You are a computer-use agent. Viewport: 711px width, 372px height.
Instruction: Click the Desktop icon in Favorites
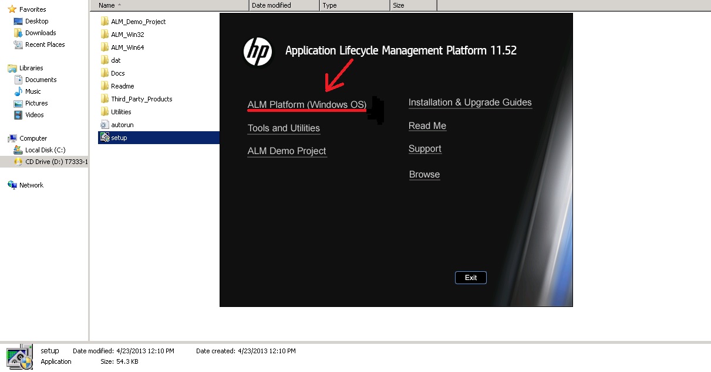(x=18, y=21)
